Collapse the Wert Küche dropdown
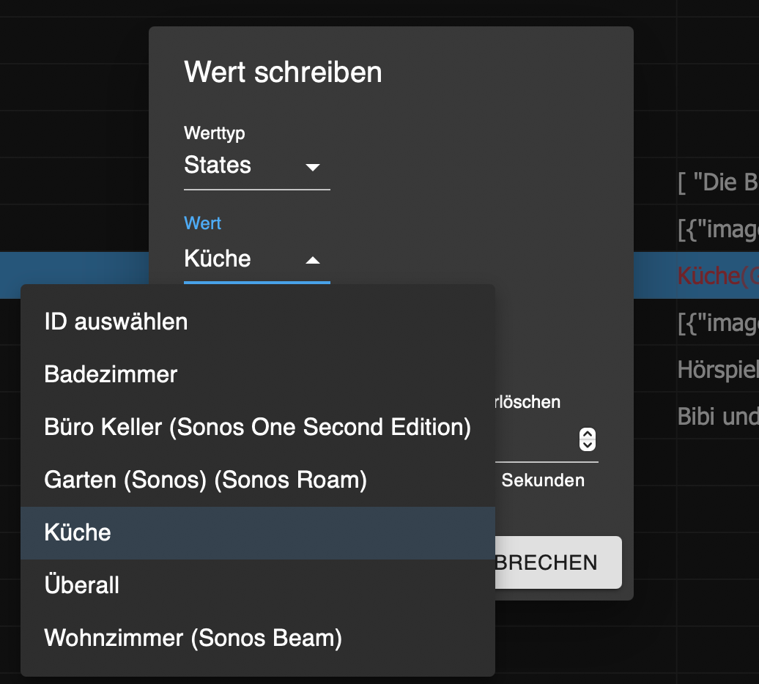759x684 pixels. [256, 259]
